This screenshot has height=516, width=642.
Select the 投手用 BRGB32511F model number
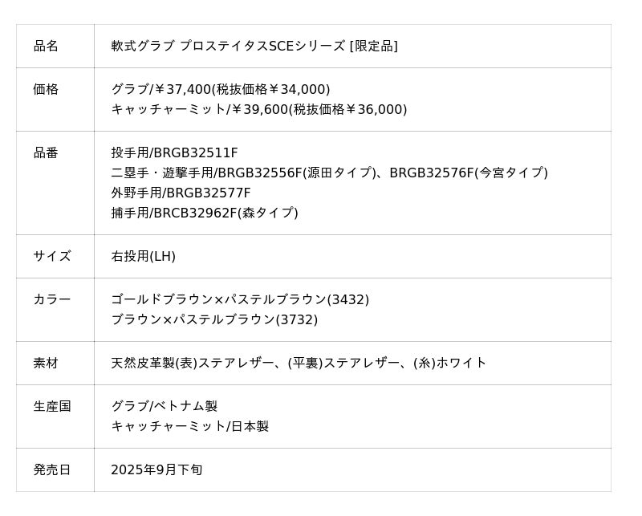174,152
